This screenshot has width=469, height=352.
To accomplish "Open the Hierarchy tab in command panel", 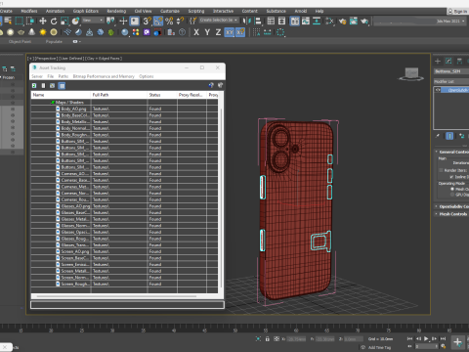I will pos(459,61).
